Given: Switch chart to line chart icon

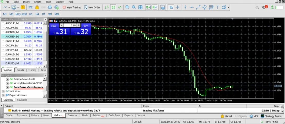Looking at the screenshot, I should 119,7.
